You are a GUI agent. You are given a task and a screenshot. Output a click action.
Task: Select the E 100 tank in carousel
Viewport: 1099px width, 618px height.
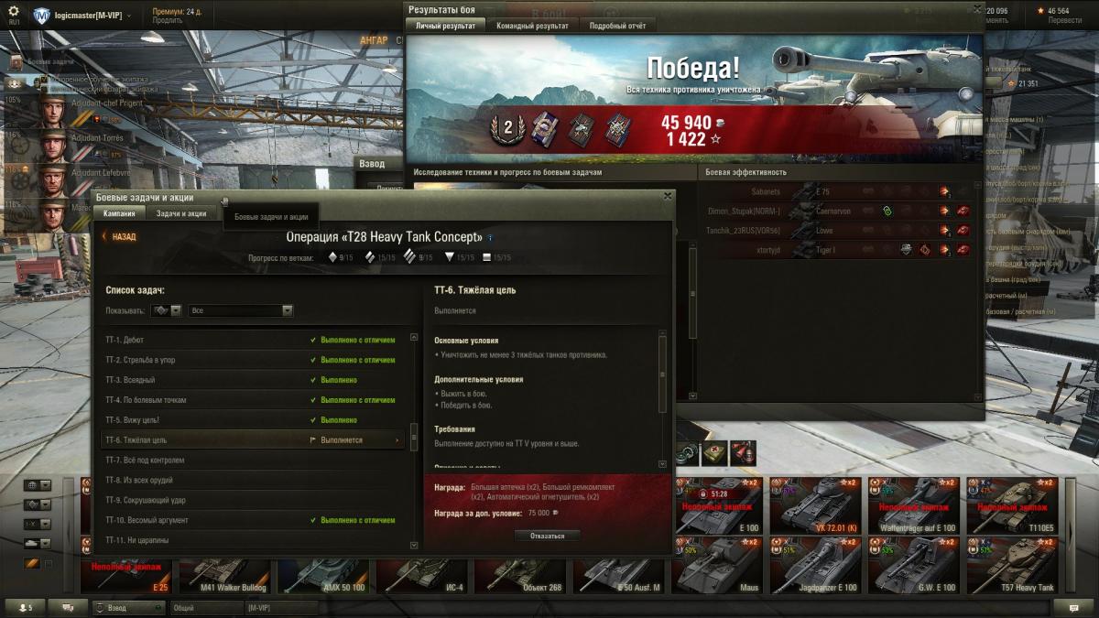718,504
